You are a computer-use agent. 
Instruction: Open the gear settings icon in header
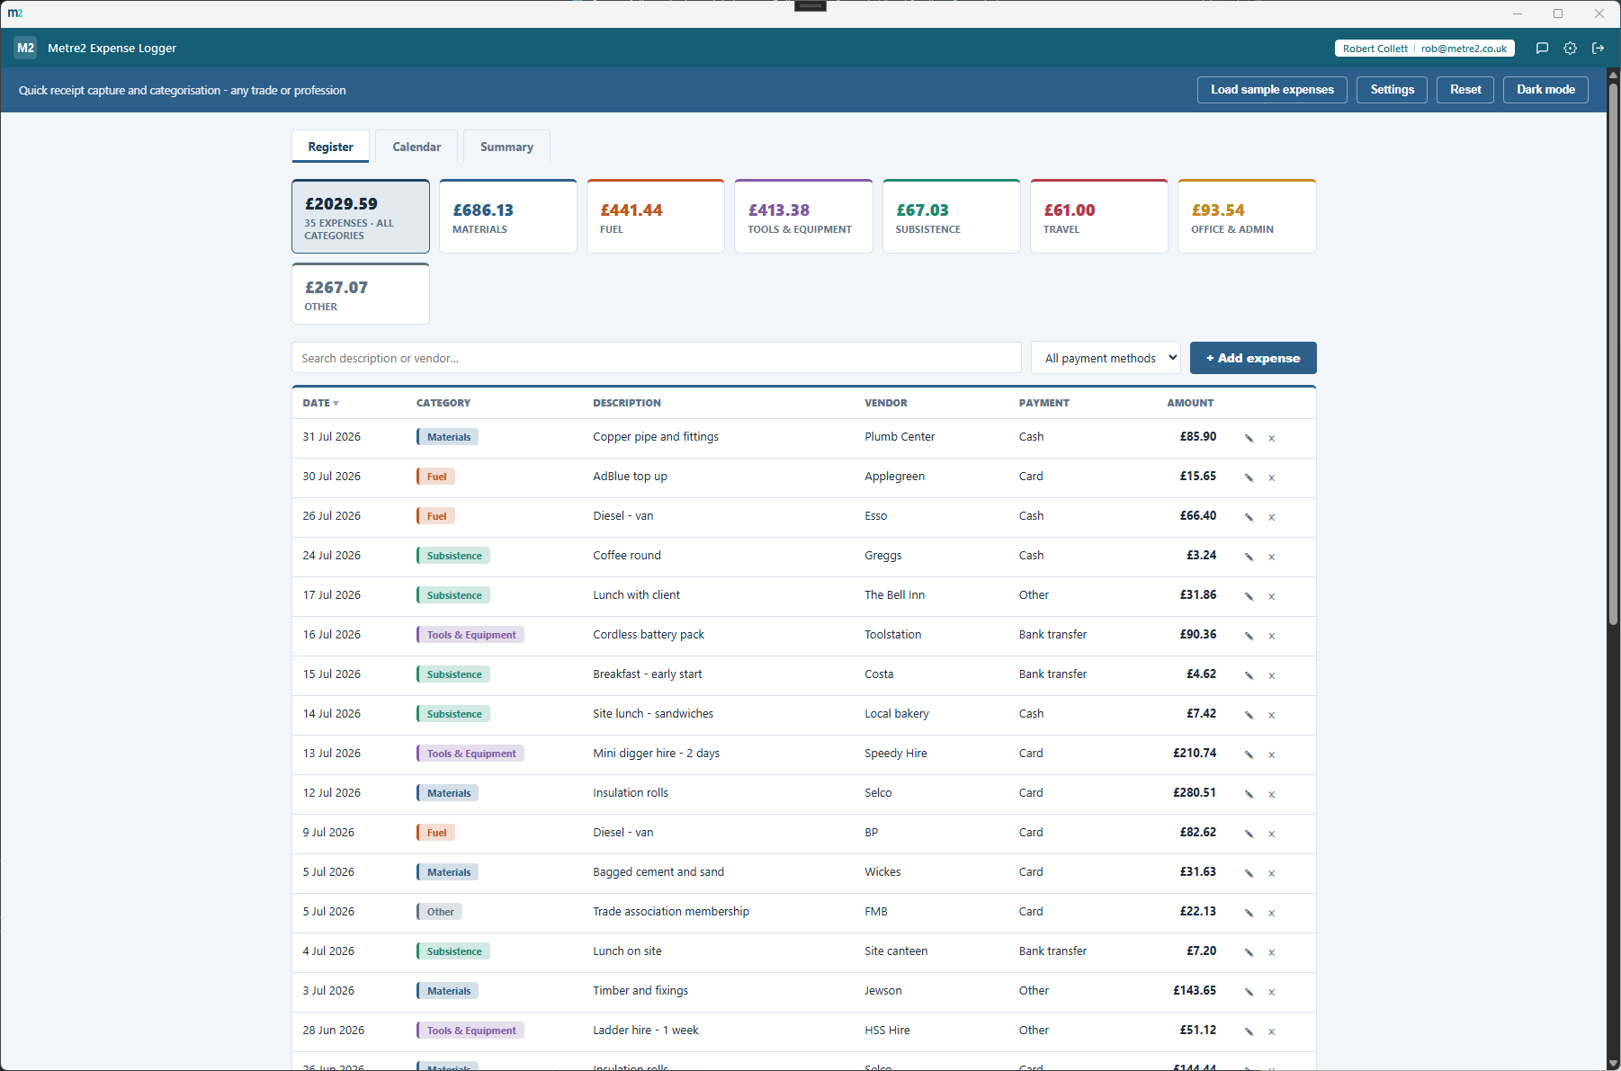click(x=1570, y=49)
